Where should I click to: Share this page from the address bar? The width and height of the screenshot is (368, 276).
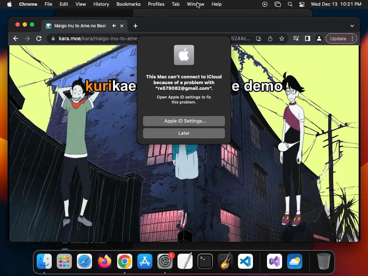tap(270, 38)
